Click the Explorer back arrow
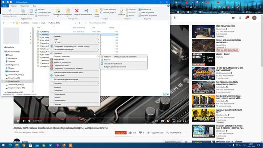This screenshot has width=263, height=148. (4, 23)
